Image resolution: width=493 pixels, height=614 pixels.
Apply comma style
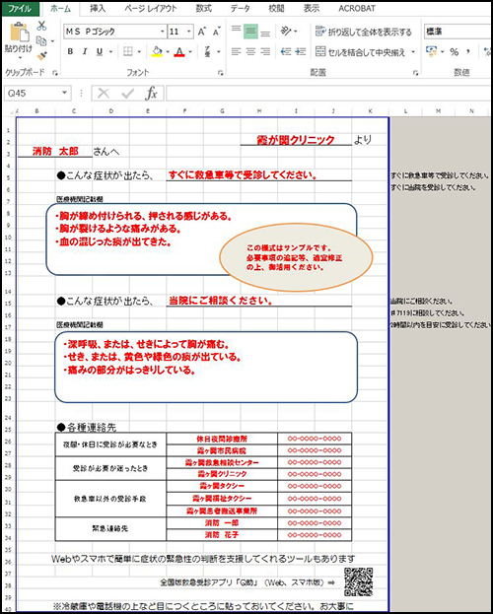(x=468, y=51)
